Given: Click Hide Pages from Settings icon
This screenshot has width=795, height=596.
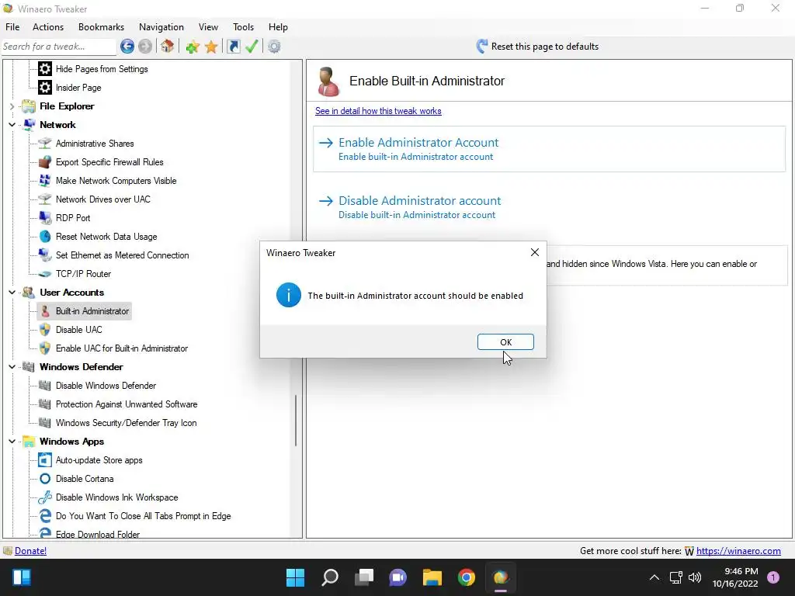Looking at the screenshot, I should tap(45, 69).
